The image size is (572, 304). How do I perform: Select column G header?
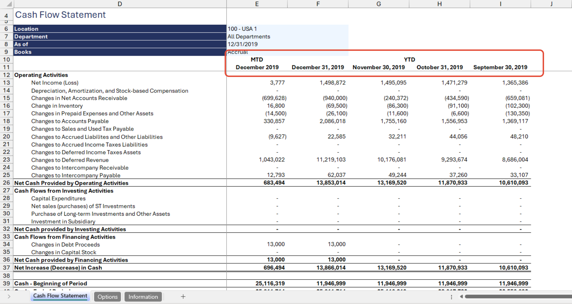pos(379,4)
